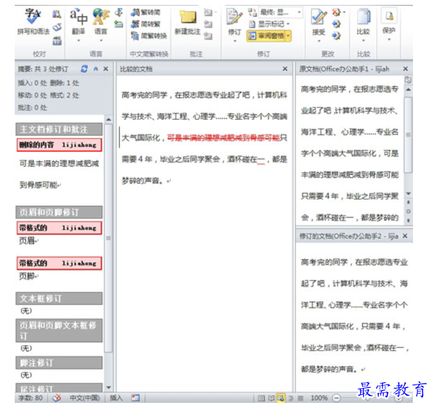Click the ruler toggle icon atop 原文档 scrollbar
This screenshot has height=409, width=432.
pyautogui.click(x=408, y=80)
